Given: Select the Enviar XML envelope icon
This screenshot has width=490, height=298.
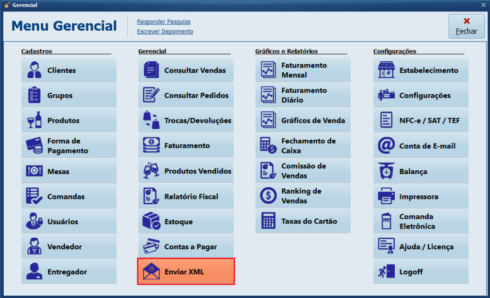Looking at the screenshot, I should 151,272.
